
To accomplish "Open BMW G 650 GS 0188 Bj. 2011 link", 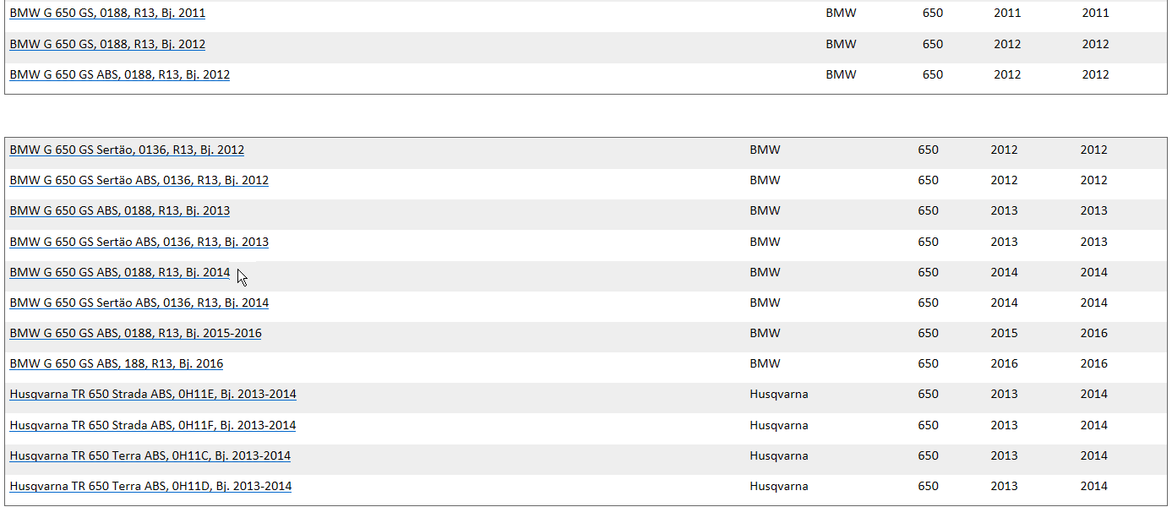I will 107,14.
